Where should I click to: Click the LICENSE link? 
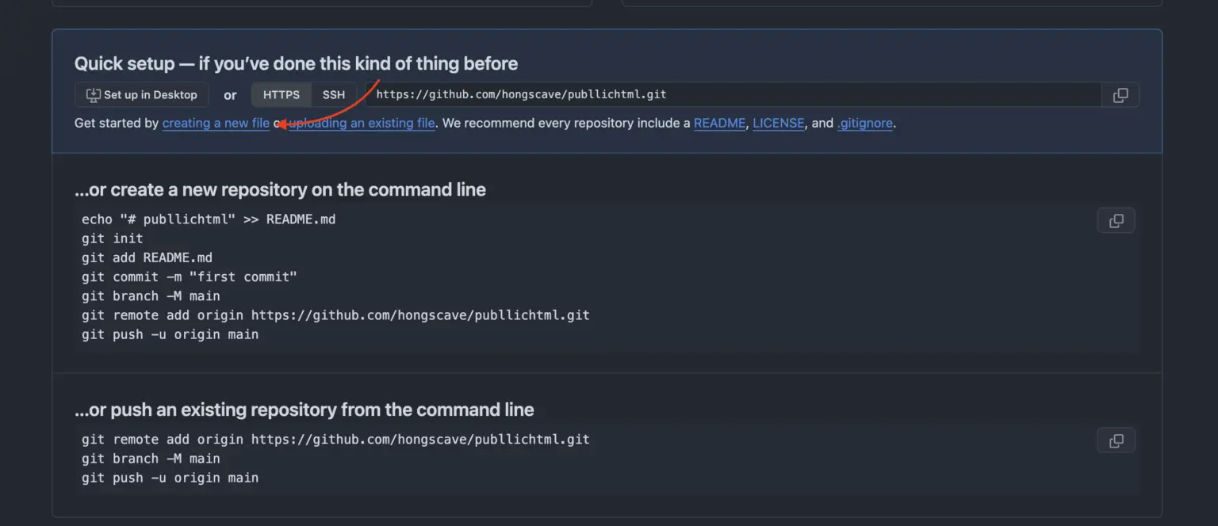click(778, 123)
